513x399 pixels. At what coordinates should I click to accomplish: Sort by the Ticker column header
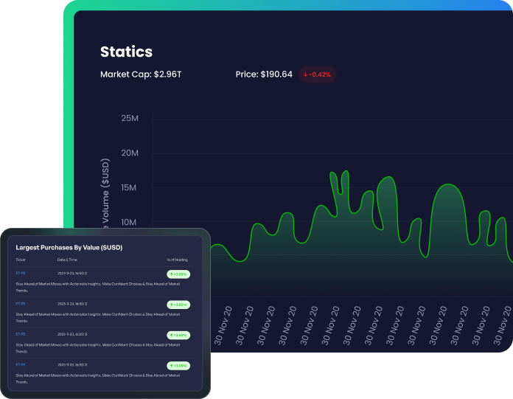click(20, 260)
